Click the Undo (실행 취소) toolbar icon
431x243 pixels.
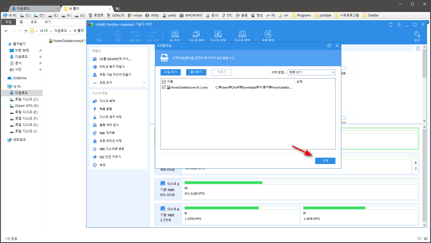(135, 34)
